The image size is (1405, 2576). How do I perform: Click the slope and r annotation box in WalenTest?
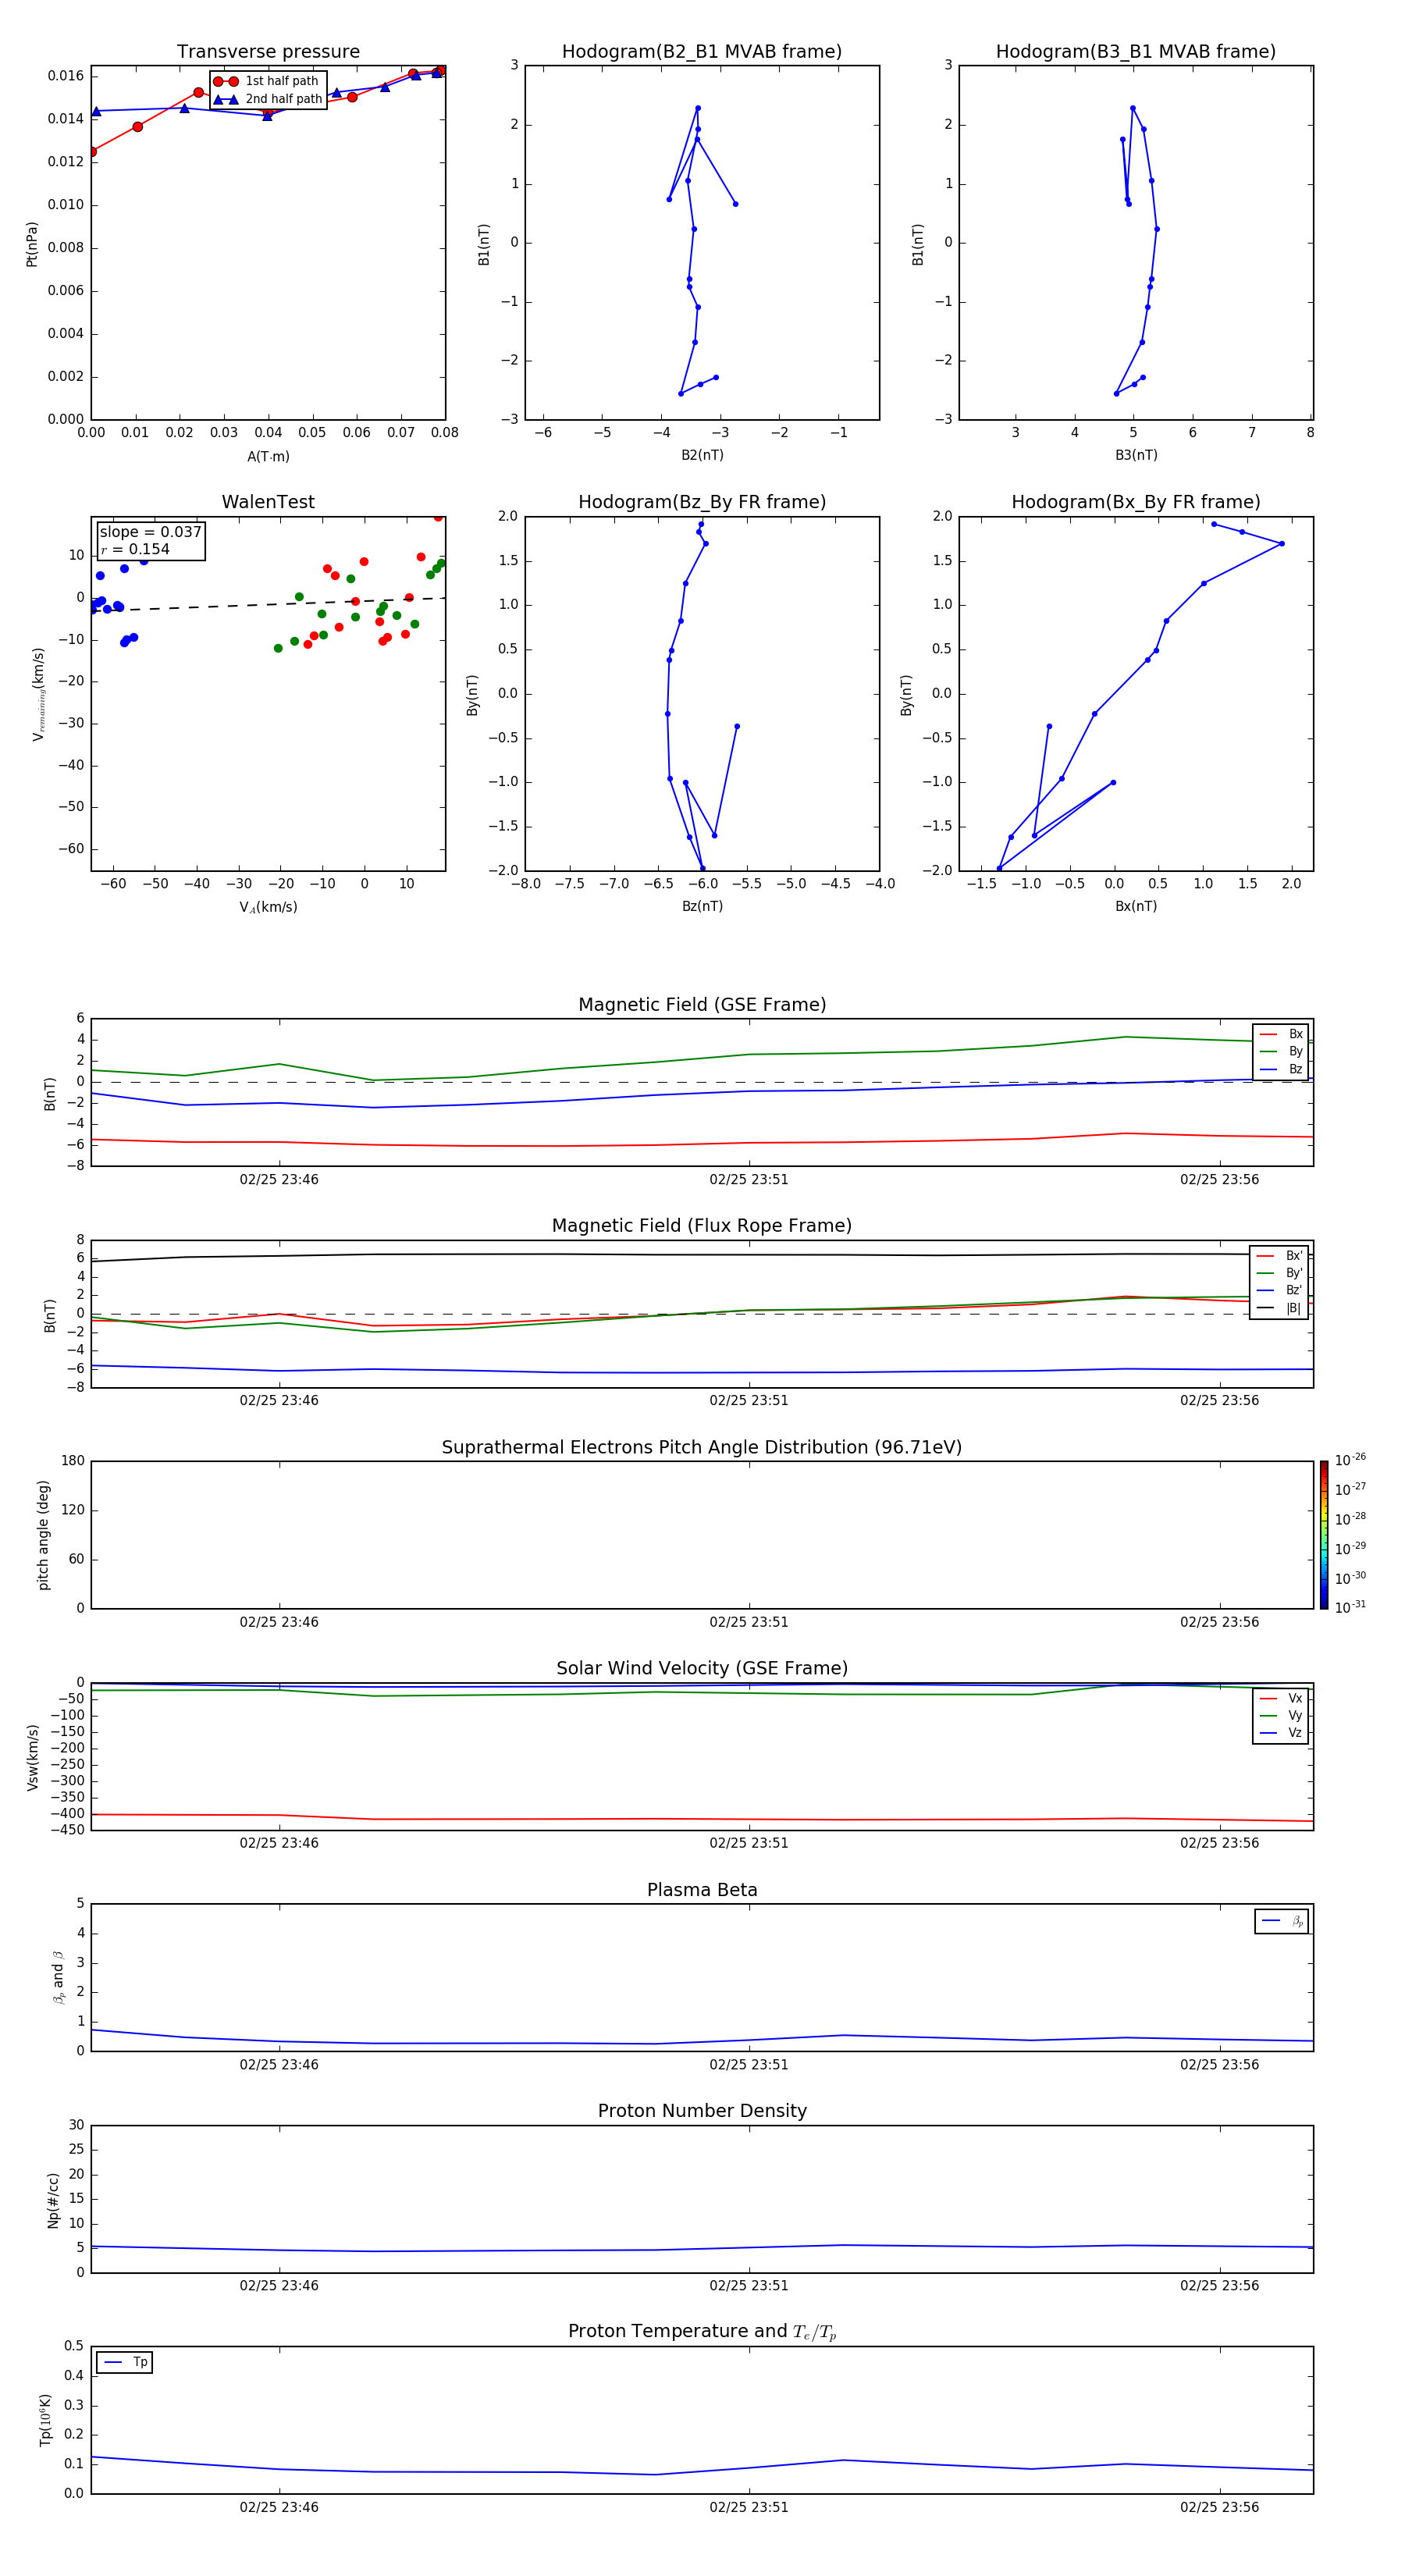(x=150, y=540)
